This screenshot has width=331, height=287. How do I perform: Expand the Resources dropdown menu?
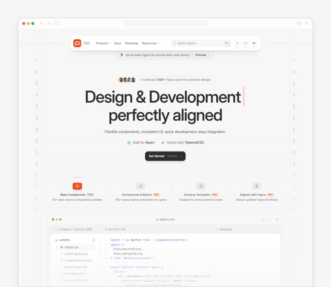(150, 43)
